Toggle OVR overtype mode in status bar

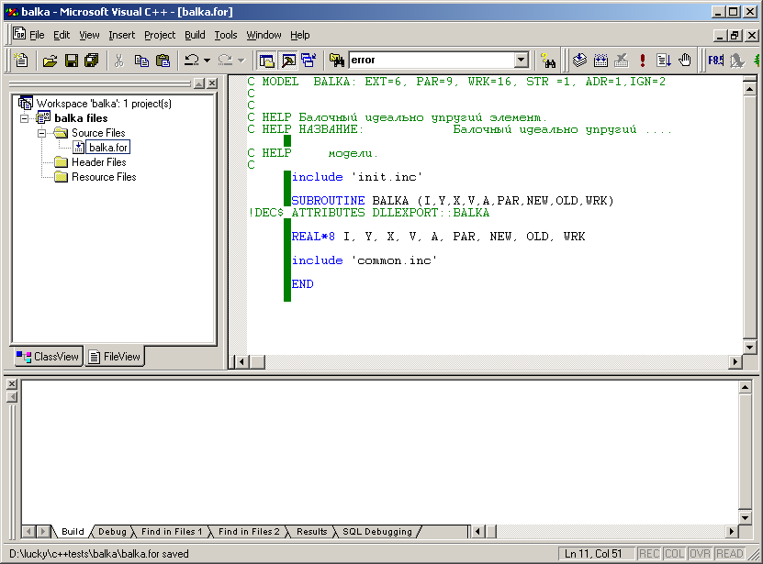[701, 554]
